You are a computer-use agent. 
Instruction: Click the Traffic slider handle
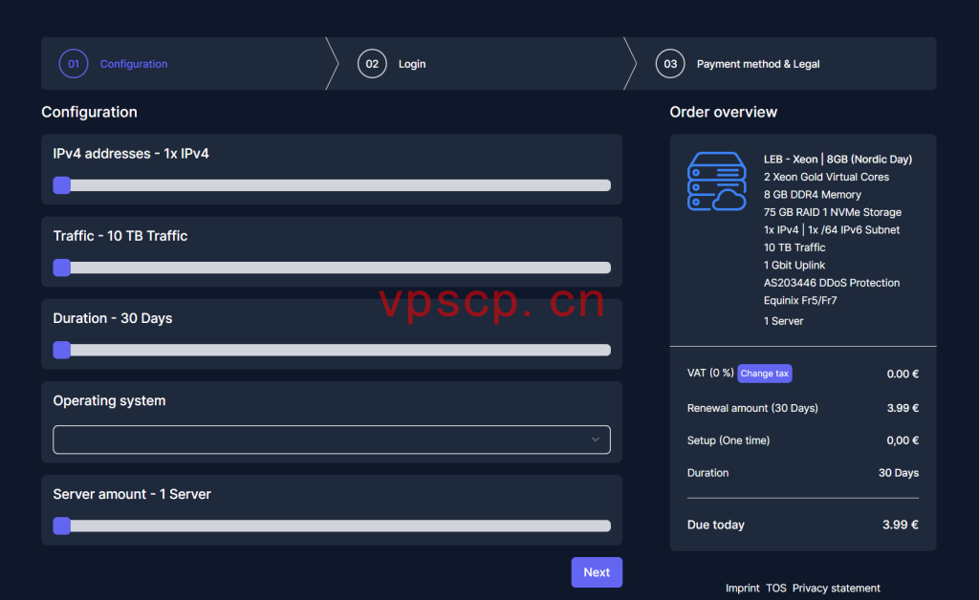click(62, 268)
